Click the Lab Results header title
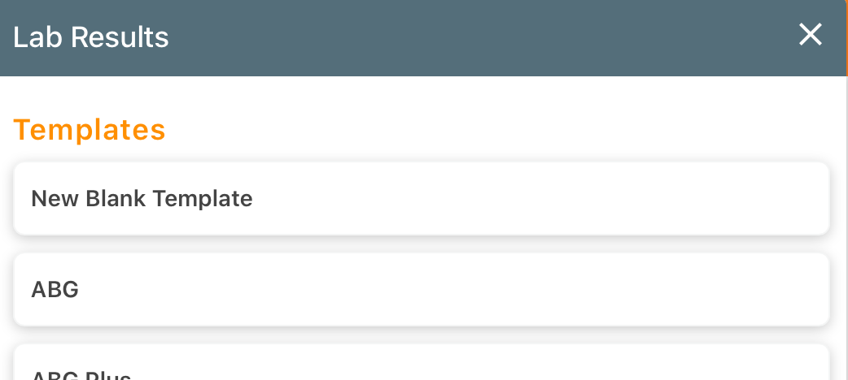Image resolution: width=848 pixels, height=380 pixels. click(x=91, y=37)
